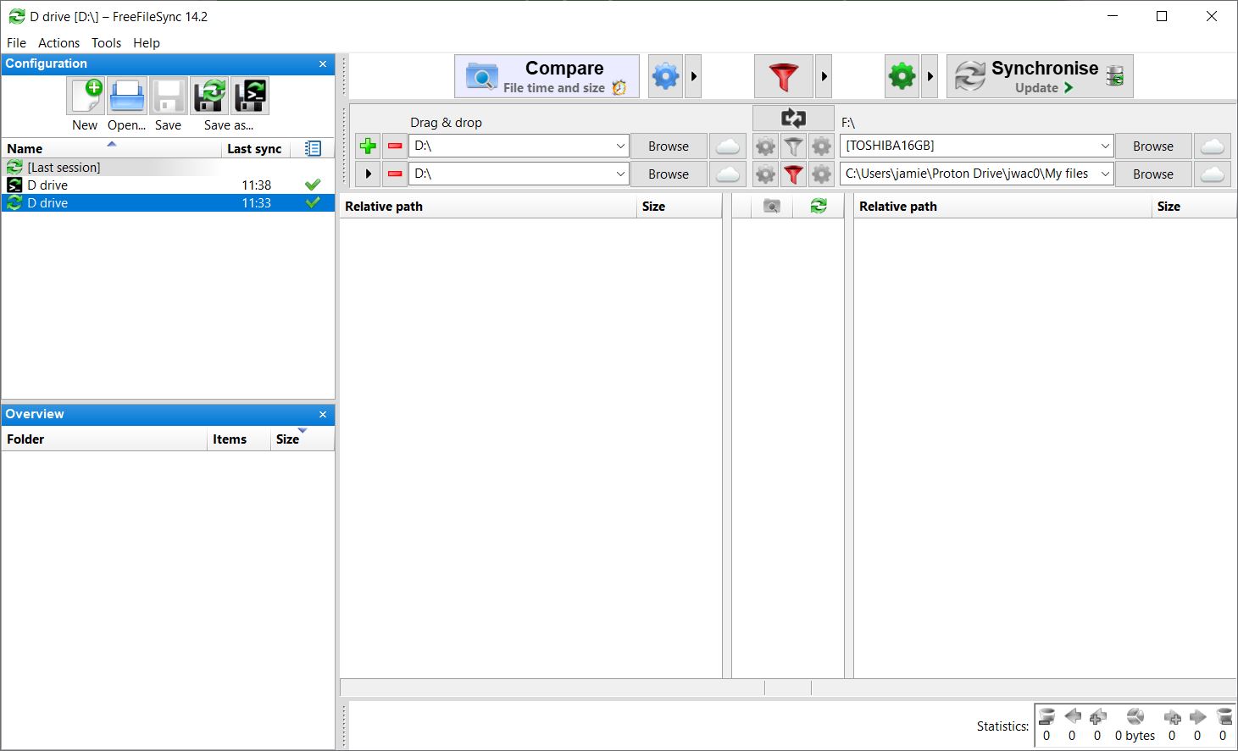The height and width of the screenshot is (751, 1238).
Task: Start comparison with the Compare button
Action: [x=547, y=76]
